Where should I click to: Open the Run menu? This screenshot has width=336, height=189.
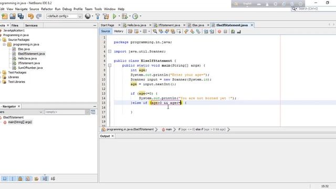pos(58,9)
